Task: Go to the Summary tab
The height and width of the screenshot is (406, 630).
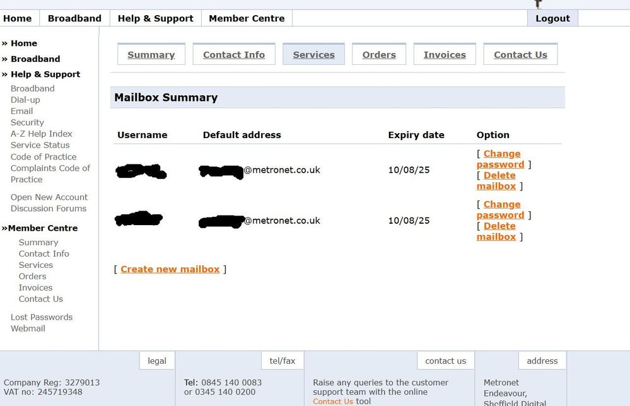Action: [151, 55]
